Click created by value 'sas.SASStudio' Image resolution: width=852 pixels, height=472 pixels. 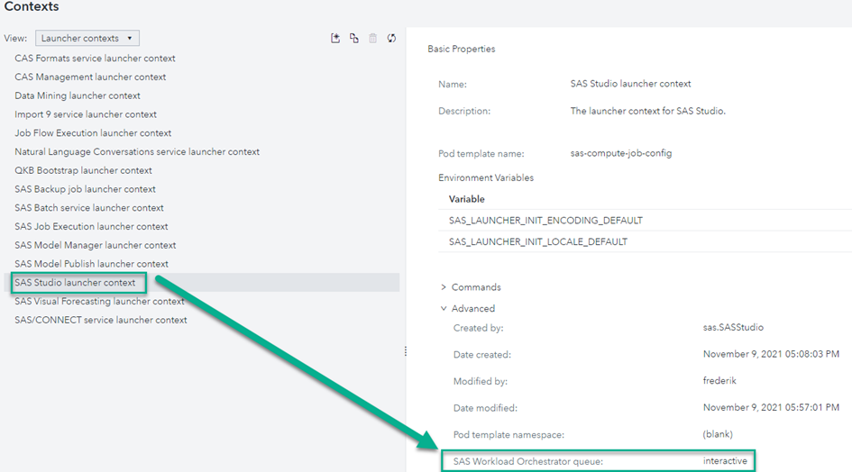(x=733, y=327)
